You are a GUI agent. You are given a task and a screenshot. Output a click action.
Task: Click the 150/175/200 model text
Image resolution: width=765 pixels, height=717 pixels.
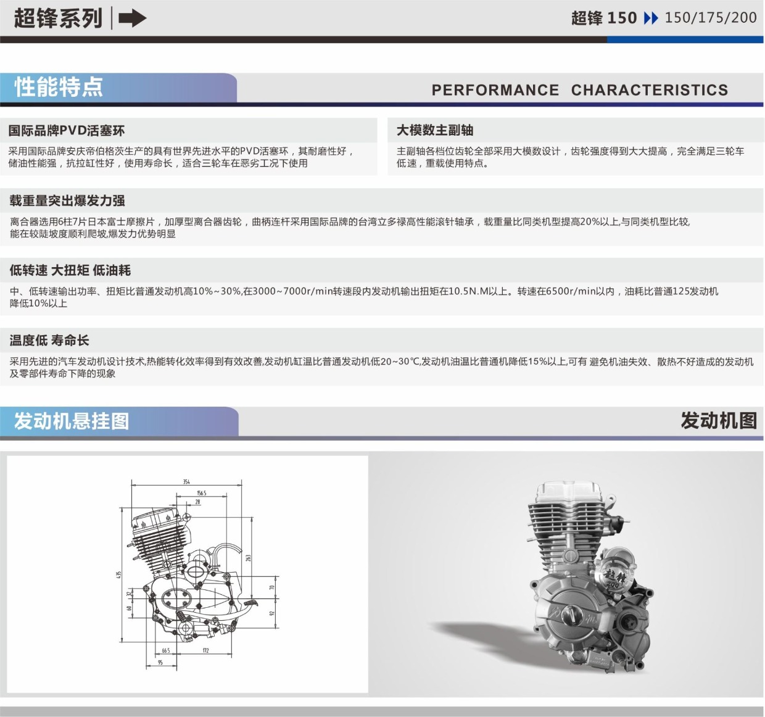click(710, 18)
